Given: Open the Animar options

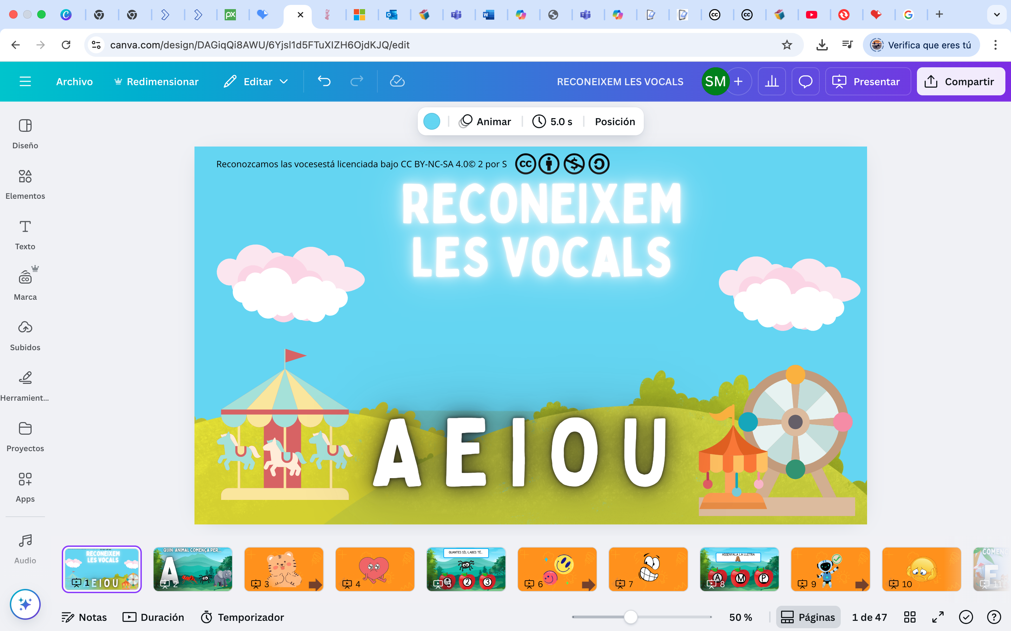Looking at the screenshot, I should 485,121.
